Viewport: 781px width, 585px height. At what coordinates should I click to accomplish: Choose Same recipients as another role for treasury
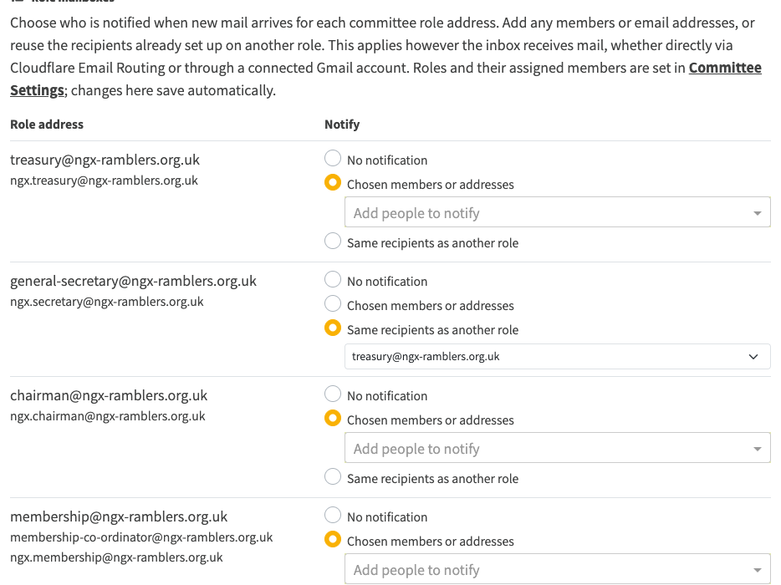[333, 242]
